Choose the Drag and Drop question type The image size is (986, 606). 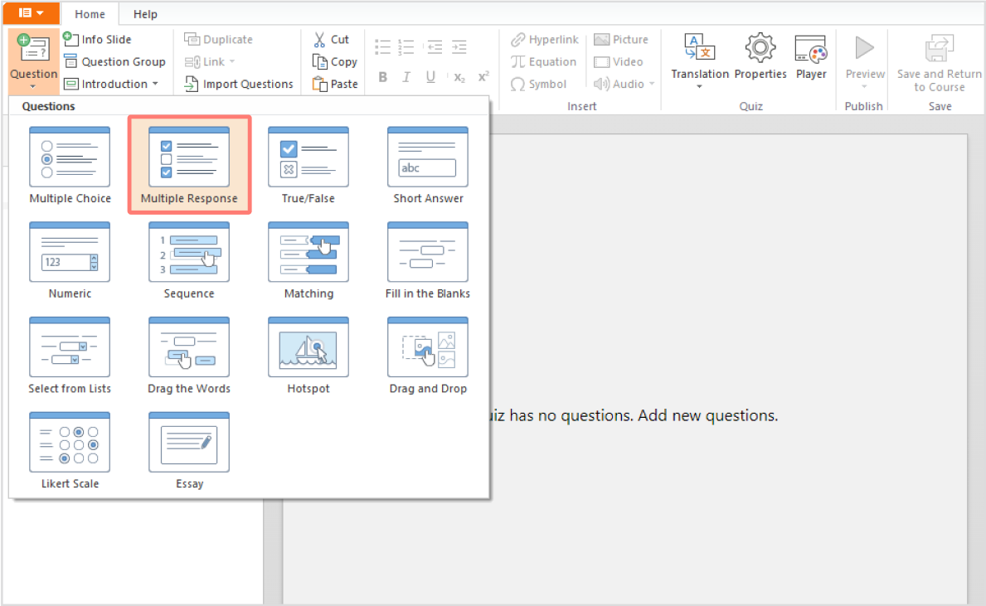(428, 355)
